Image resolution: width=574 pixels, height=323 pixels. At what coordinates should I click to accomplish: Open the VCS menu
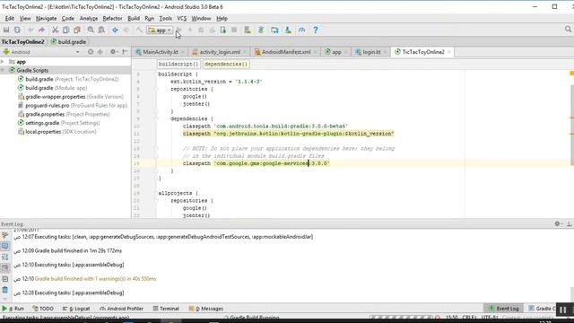point(181,18)
